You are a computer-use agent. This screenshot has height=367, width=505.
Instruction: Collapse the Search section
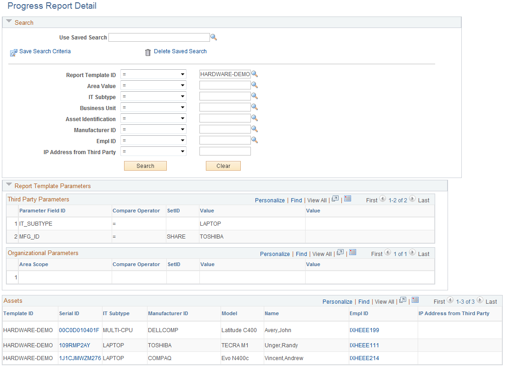pyautogui.click(x=9, y=22)
